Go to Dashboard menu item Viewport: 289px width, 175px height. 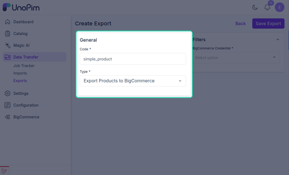[x=23, y=22]
